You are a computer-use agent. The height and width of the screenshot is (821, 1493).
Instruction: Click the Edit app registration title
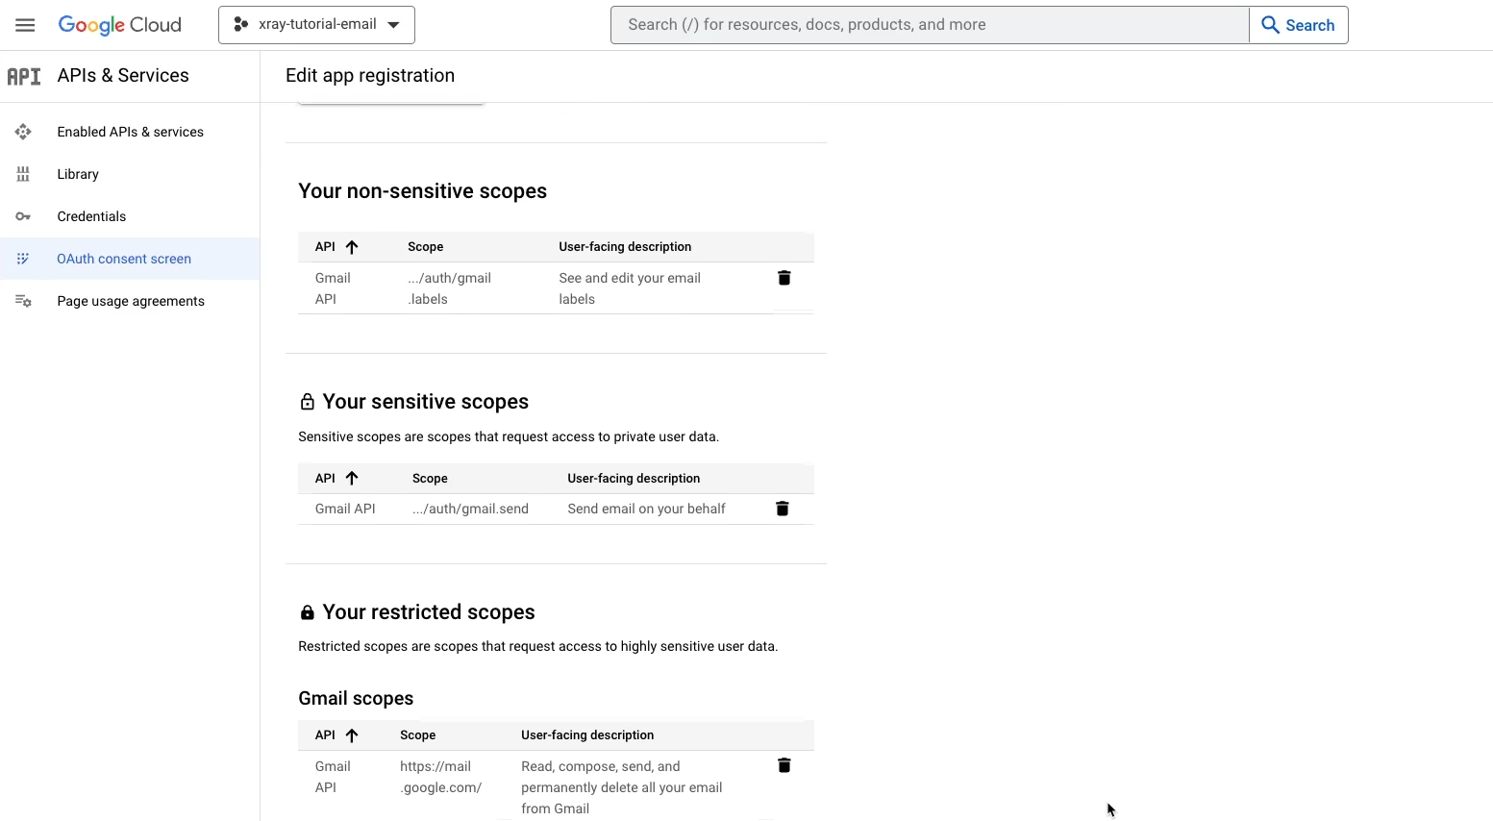(370, 76)
